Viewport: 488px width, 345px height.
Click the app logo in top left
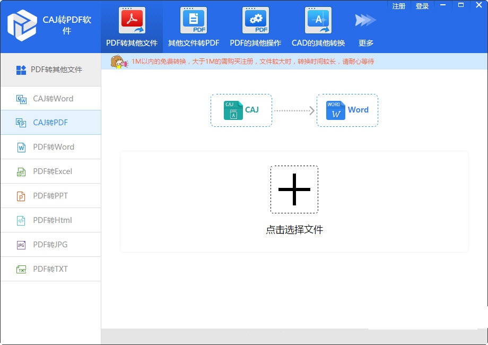22,26
